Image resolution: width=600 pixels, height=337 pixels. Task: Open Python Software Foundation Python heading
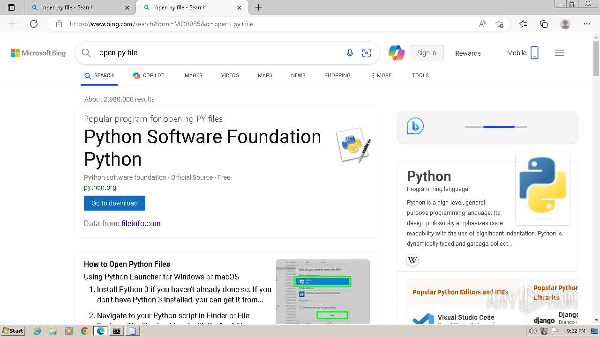[202, 148]
